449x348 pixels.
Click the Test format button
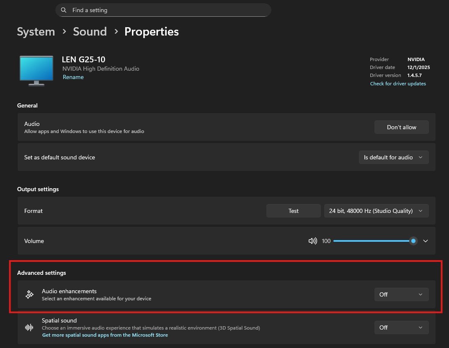(293, 211)
